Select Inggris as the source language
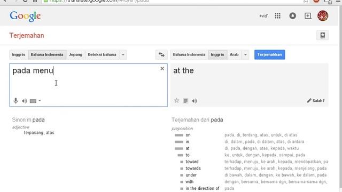The width and height of the screenshot is (342, 192). click(19, 54)
